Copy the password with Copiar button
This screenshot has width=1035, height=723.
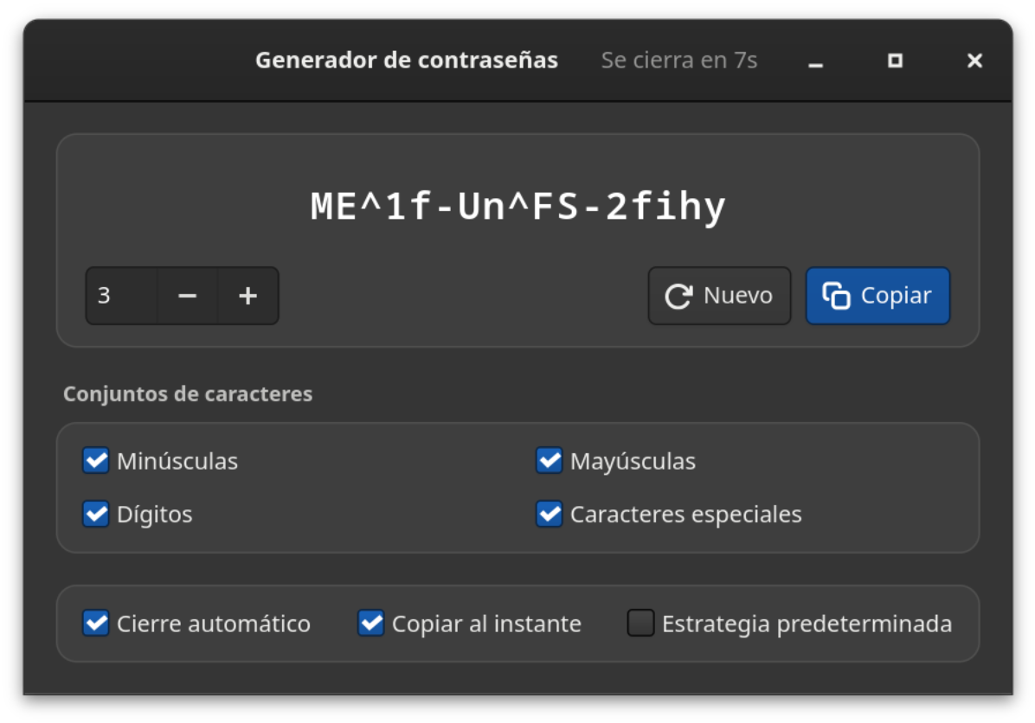point(877,296)
